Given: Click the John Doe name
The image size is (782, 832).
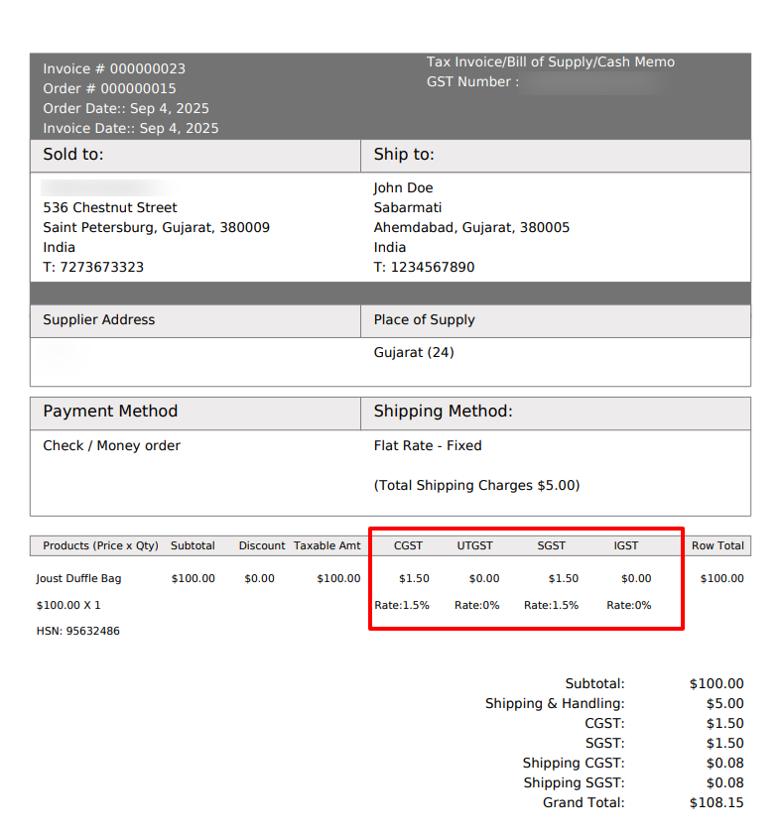Looking at the screenshot, I should [403, 187].
